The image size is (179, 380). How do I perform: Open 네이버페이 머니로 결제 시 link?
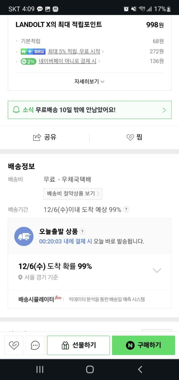[x=67, y=61]
